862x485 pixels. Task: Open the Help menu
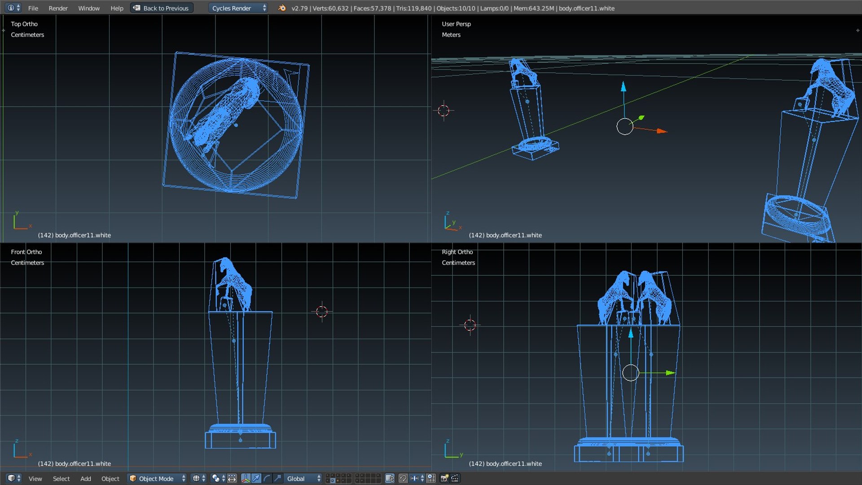pos(117,8)
